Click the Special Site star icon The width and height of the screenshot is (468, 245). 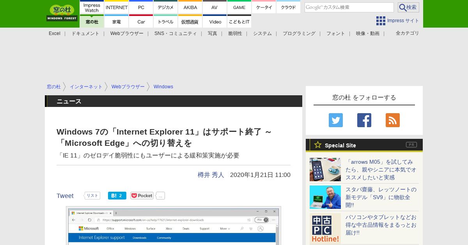click(x=318, y=145)
